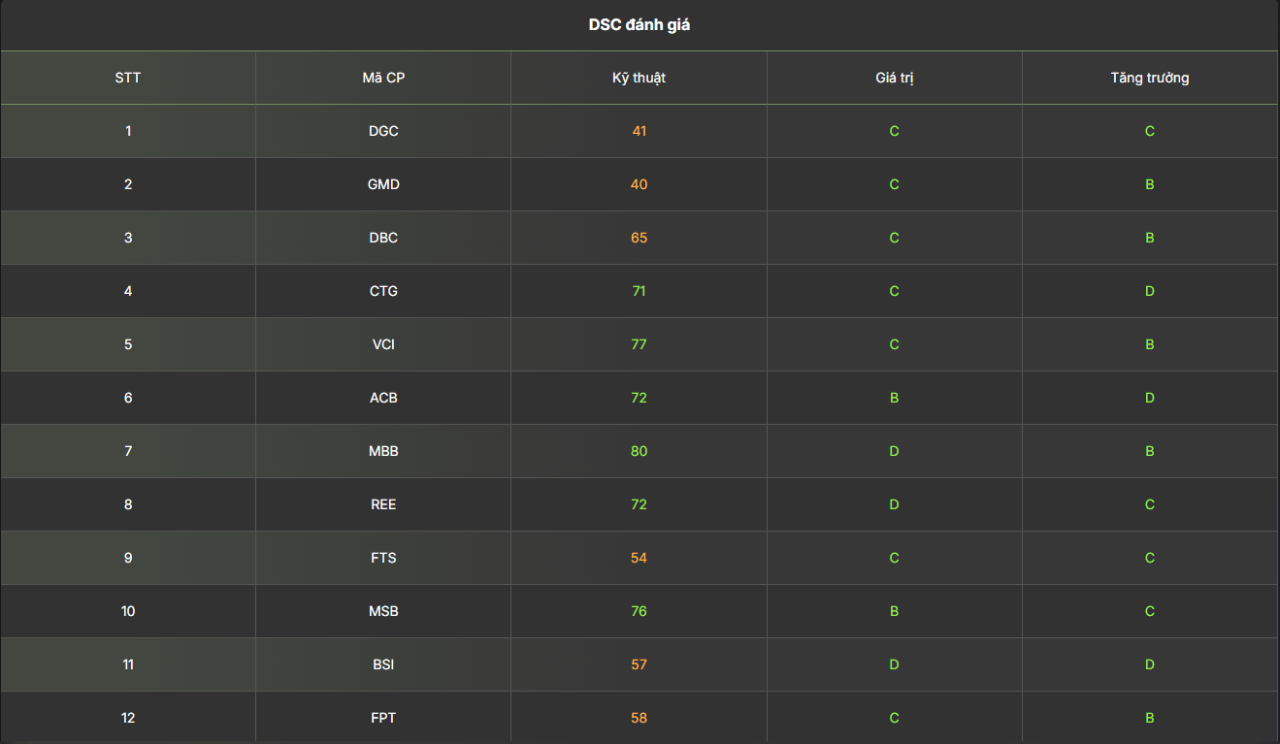Click the DBC stock code

click(383, 238)
